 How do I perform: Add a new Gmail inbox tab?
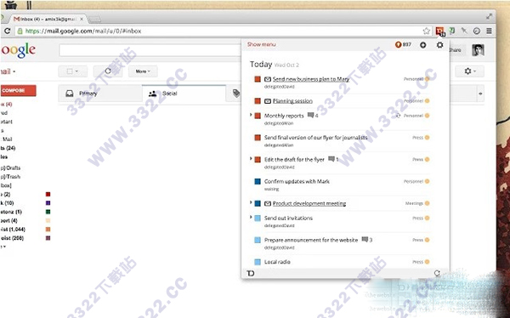click(x=480, y=94)
